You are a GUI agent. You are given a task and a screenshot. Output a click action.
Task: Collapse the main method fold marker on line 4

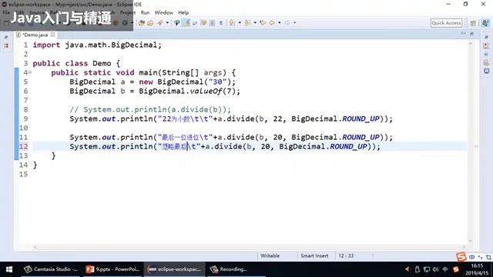[x=30, y=72]
